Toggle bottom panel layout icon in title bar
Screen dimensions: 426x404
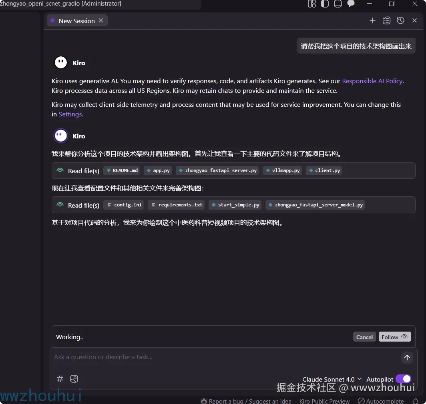[338, 4]
